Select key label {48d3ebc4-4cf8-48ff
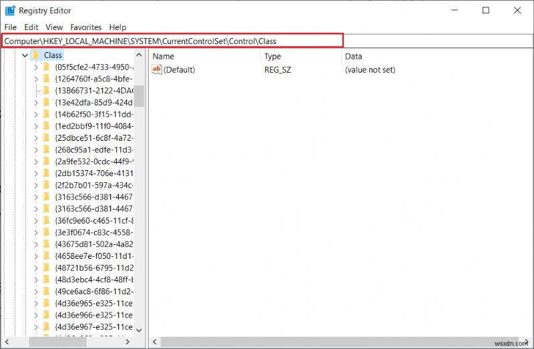 [93, 280]
